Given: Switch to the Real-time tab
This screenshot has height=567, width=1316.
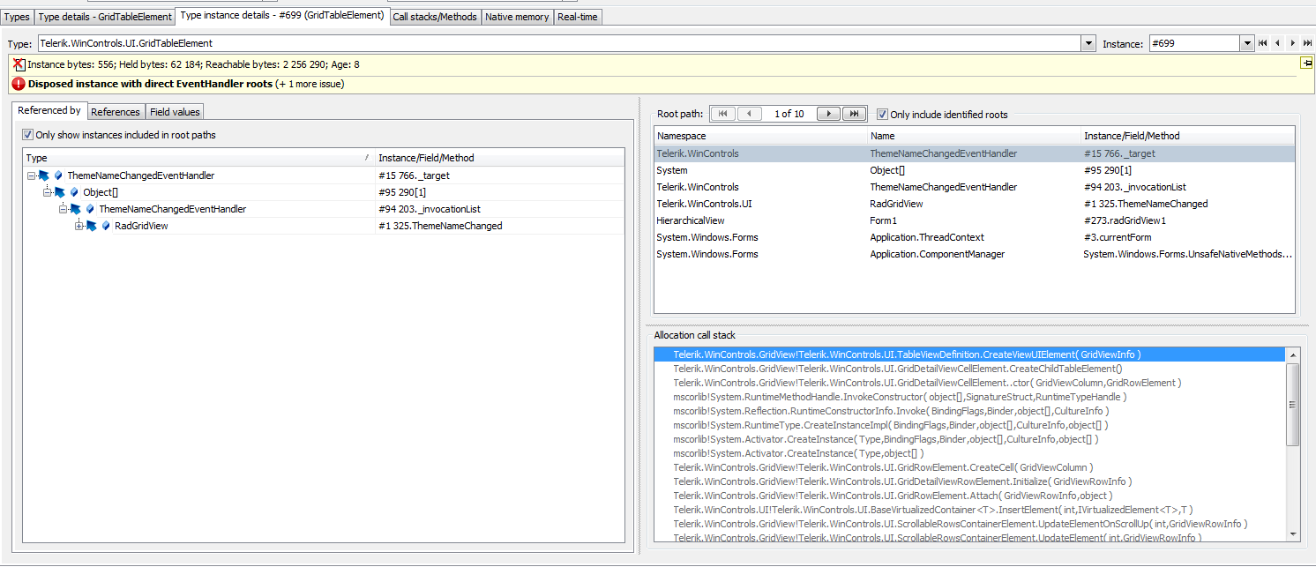Looking at the screenshot, I should tap(578, 17).
